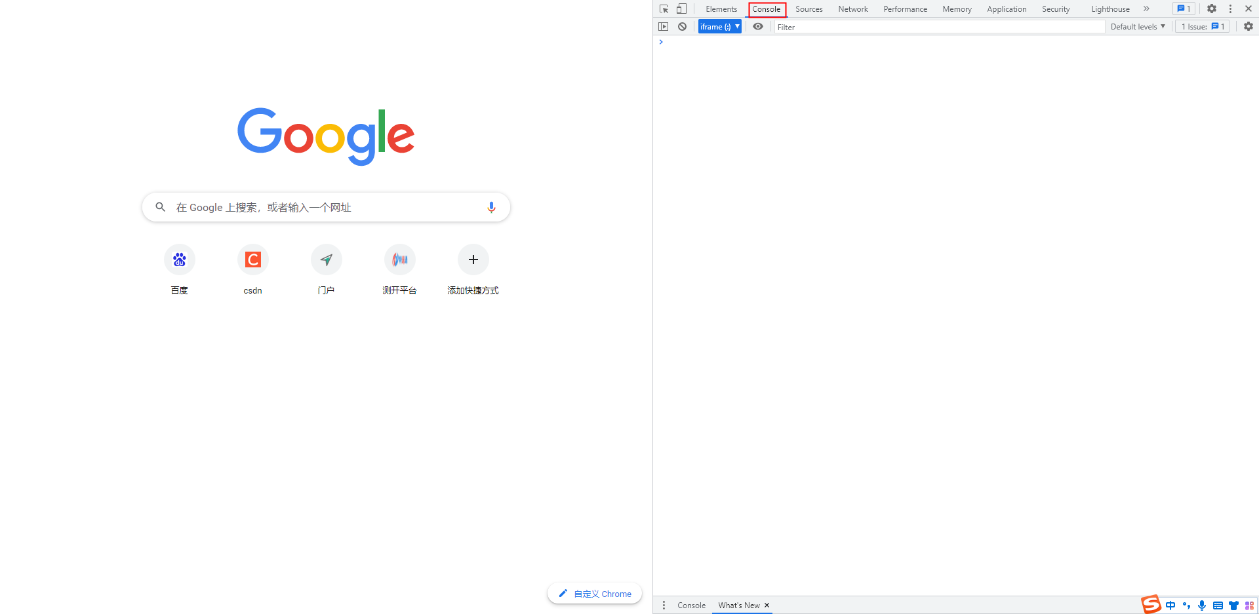Close the DevTools panel

(1249, 9)
